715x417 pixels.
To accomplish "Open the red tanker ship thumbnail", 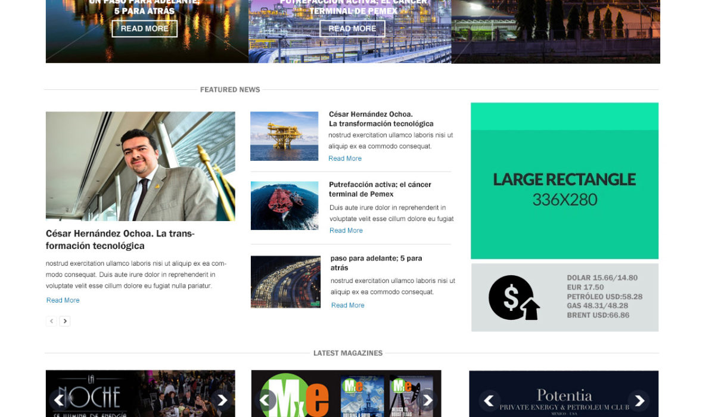I will pyautogui.click(x=285, y=206).
